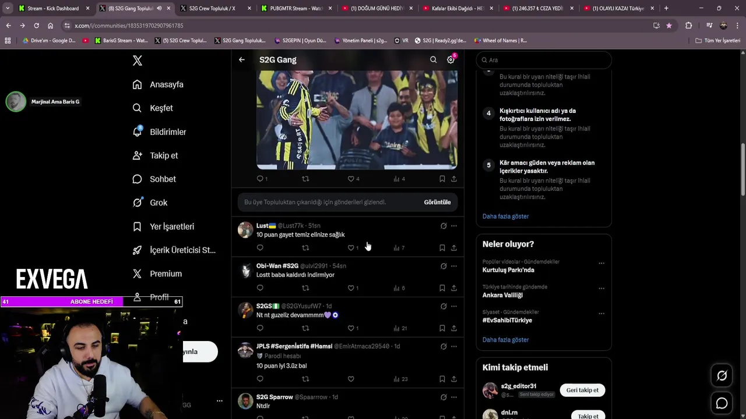Open Kurtuluş Parkı'nda trend
Image resolution: width=746 pixels, height=419 pixels.
tap(508, 270)
